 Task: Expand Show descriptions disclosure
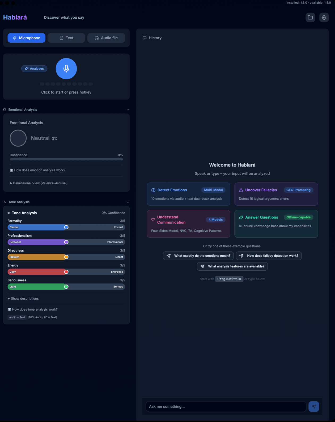pos(23,298)
